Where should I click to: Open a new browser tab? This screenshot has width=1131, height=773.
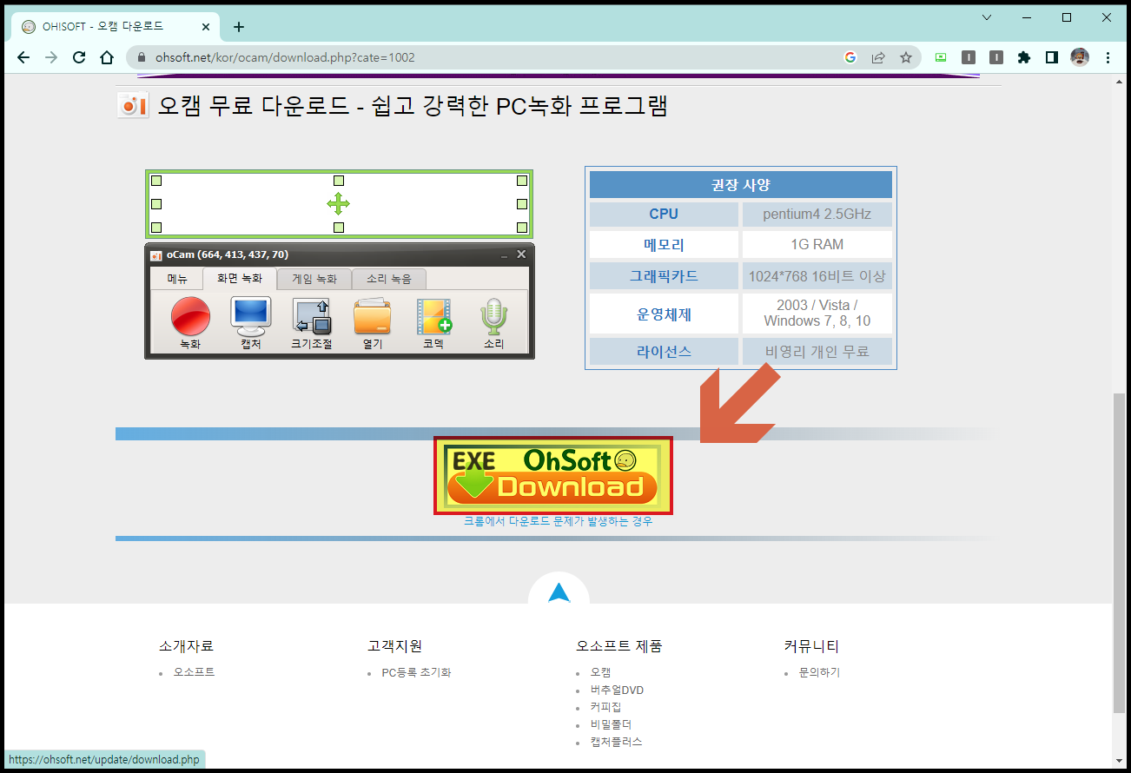239,27
